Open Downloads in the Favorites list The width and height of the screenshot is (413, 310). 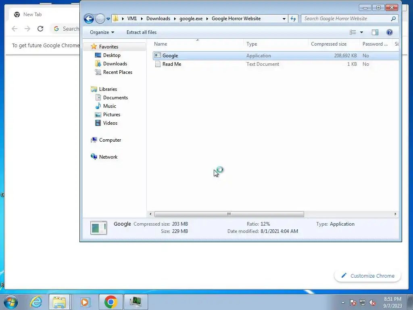115,63
